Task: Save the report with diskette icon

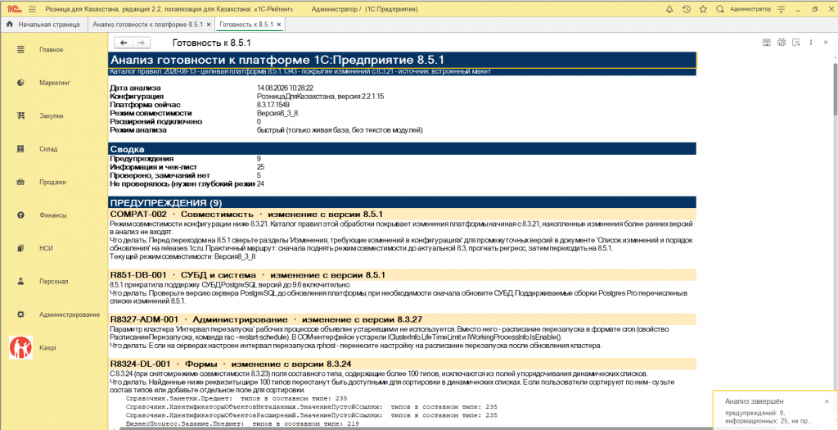Action: [x=766, y=43]
